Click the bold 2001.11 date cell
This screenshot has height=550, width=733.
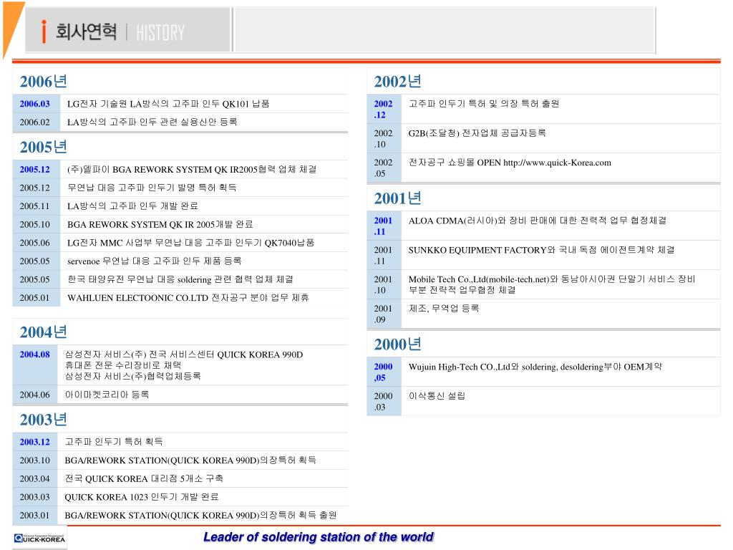point(384,226)
